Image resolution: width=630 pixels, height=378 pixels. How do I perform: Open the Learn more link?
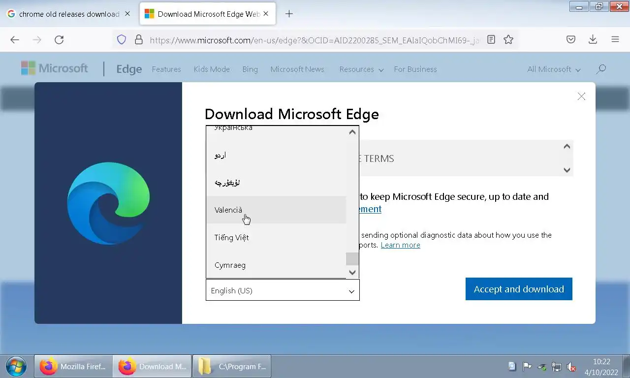click(x=400, y=245)
